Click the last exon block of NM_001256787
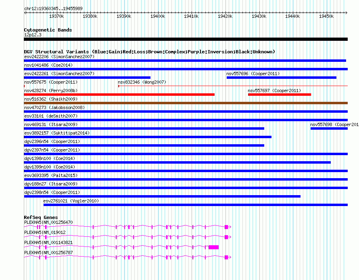Image resolution: width=359 pixels, height=280 pixels. [x=226, y=257]
